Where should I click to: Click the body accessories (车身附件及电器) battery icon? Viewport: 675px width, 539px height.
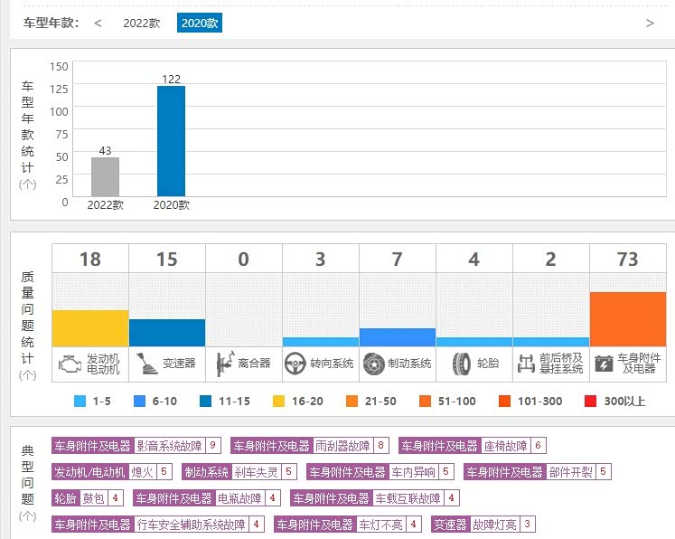tap(603, 364)
